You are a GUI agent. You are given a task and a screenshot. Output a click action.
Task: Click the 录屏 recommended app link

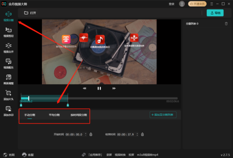point(109,155)
